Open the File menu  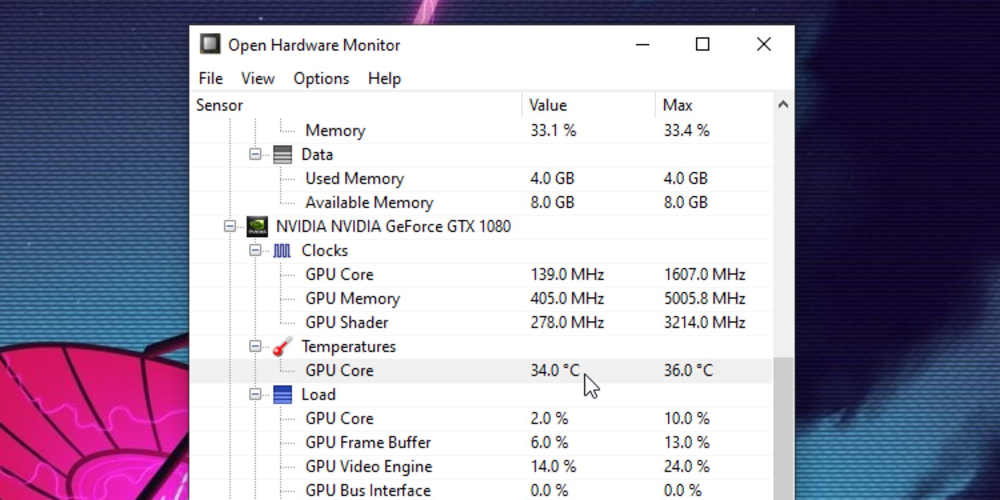pyautogui.click(x=210, y=79)
